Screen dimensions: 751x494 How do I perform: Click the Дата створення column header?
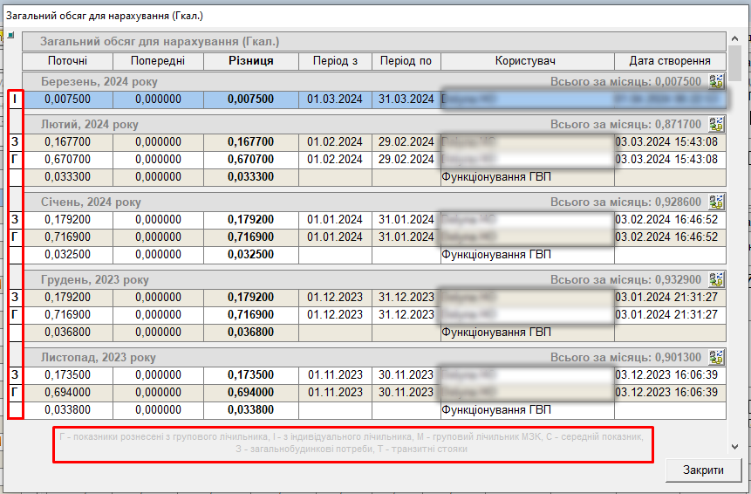pos(669,61)
